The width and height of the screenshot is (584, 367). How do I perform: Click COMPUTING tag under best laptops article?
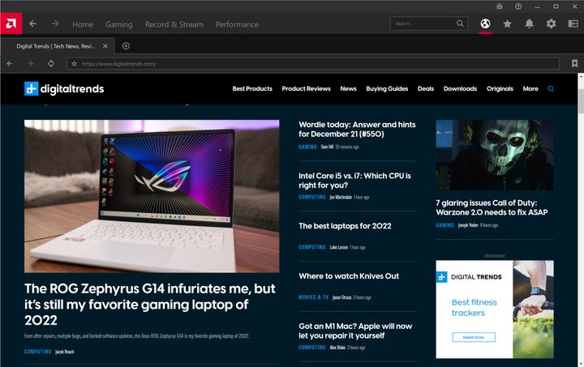311,247
